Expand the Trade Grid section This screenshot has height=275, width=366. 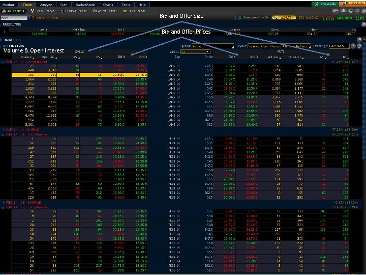pyautogui.click(x=2, y=40)
